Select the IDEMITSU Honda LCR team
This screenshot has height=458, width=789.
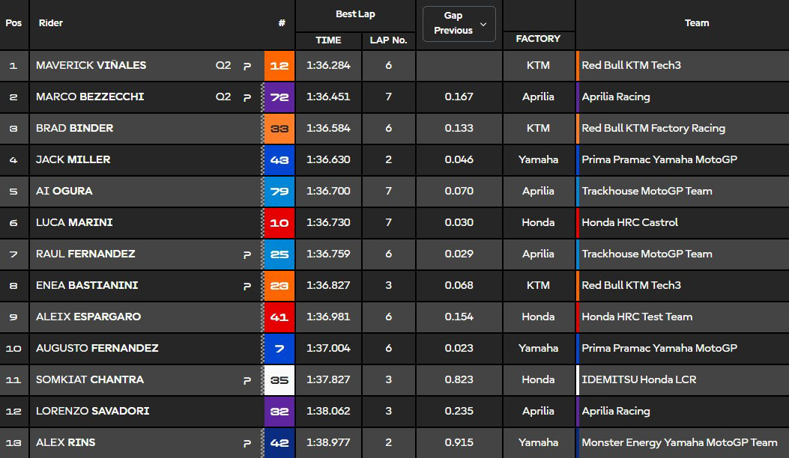(x=639, y=380)
